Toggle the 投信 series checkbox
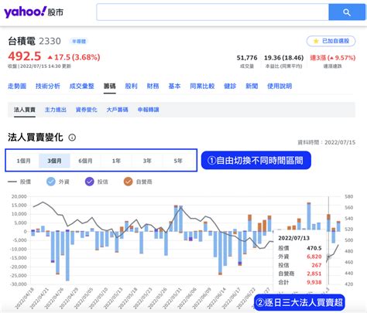Image resolution: width=367 pixels, height=313 pixels. click(90, 182)
